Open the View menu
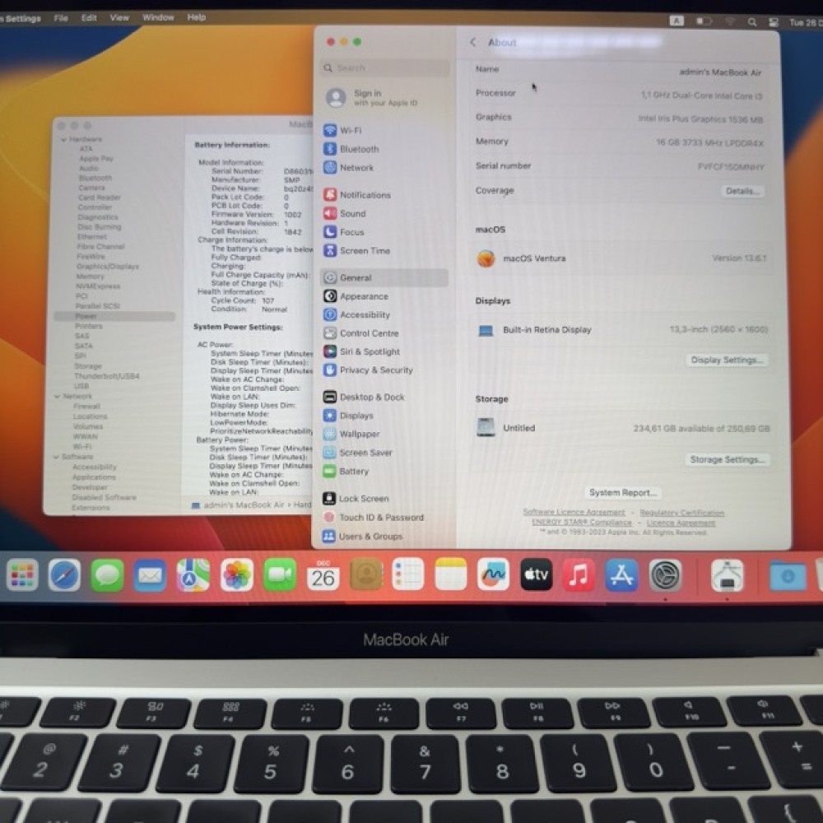This screenshot has height=823, width=823. pyautogui.click(x=119, y=17)
